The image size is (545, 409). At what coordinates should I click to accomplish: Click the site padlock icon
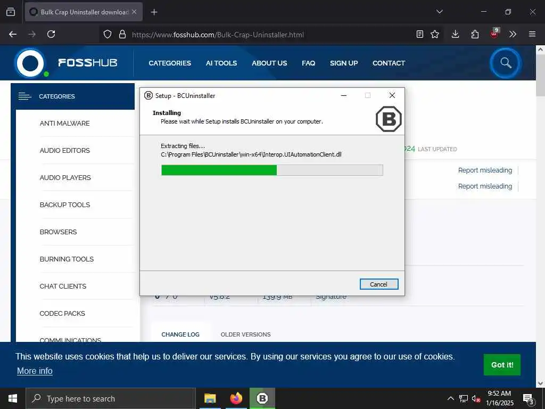122,34
